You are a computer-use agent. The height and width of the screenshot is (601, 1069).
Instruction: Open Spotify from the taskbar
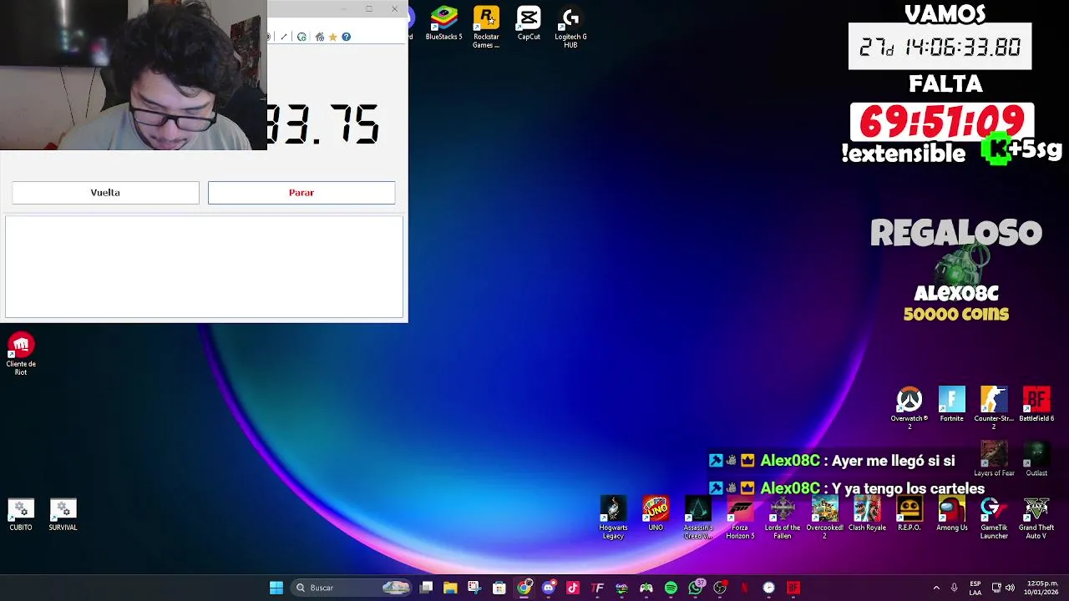(x=671, y=588)
